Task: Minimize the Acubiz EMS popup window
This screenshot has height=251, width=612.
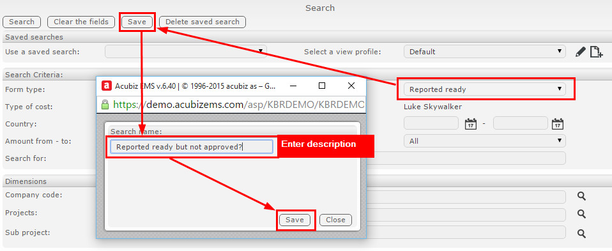Action: tap(293, 86)
